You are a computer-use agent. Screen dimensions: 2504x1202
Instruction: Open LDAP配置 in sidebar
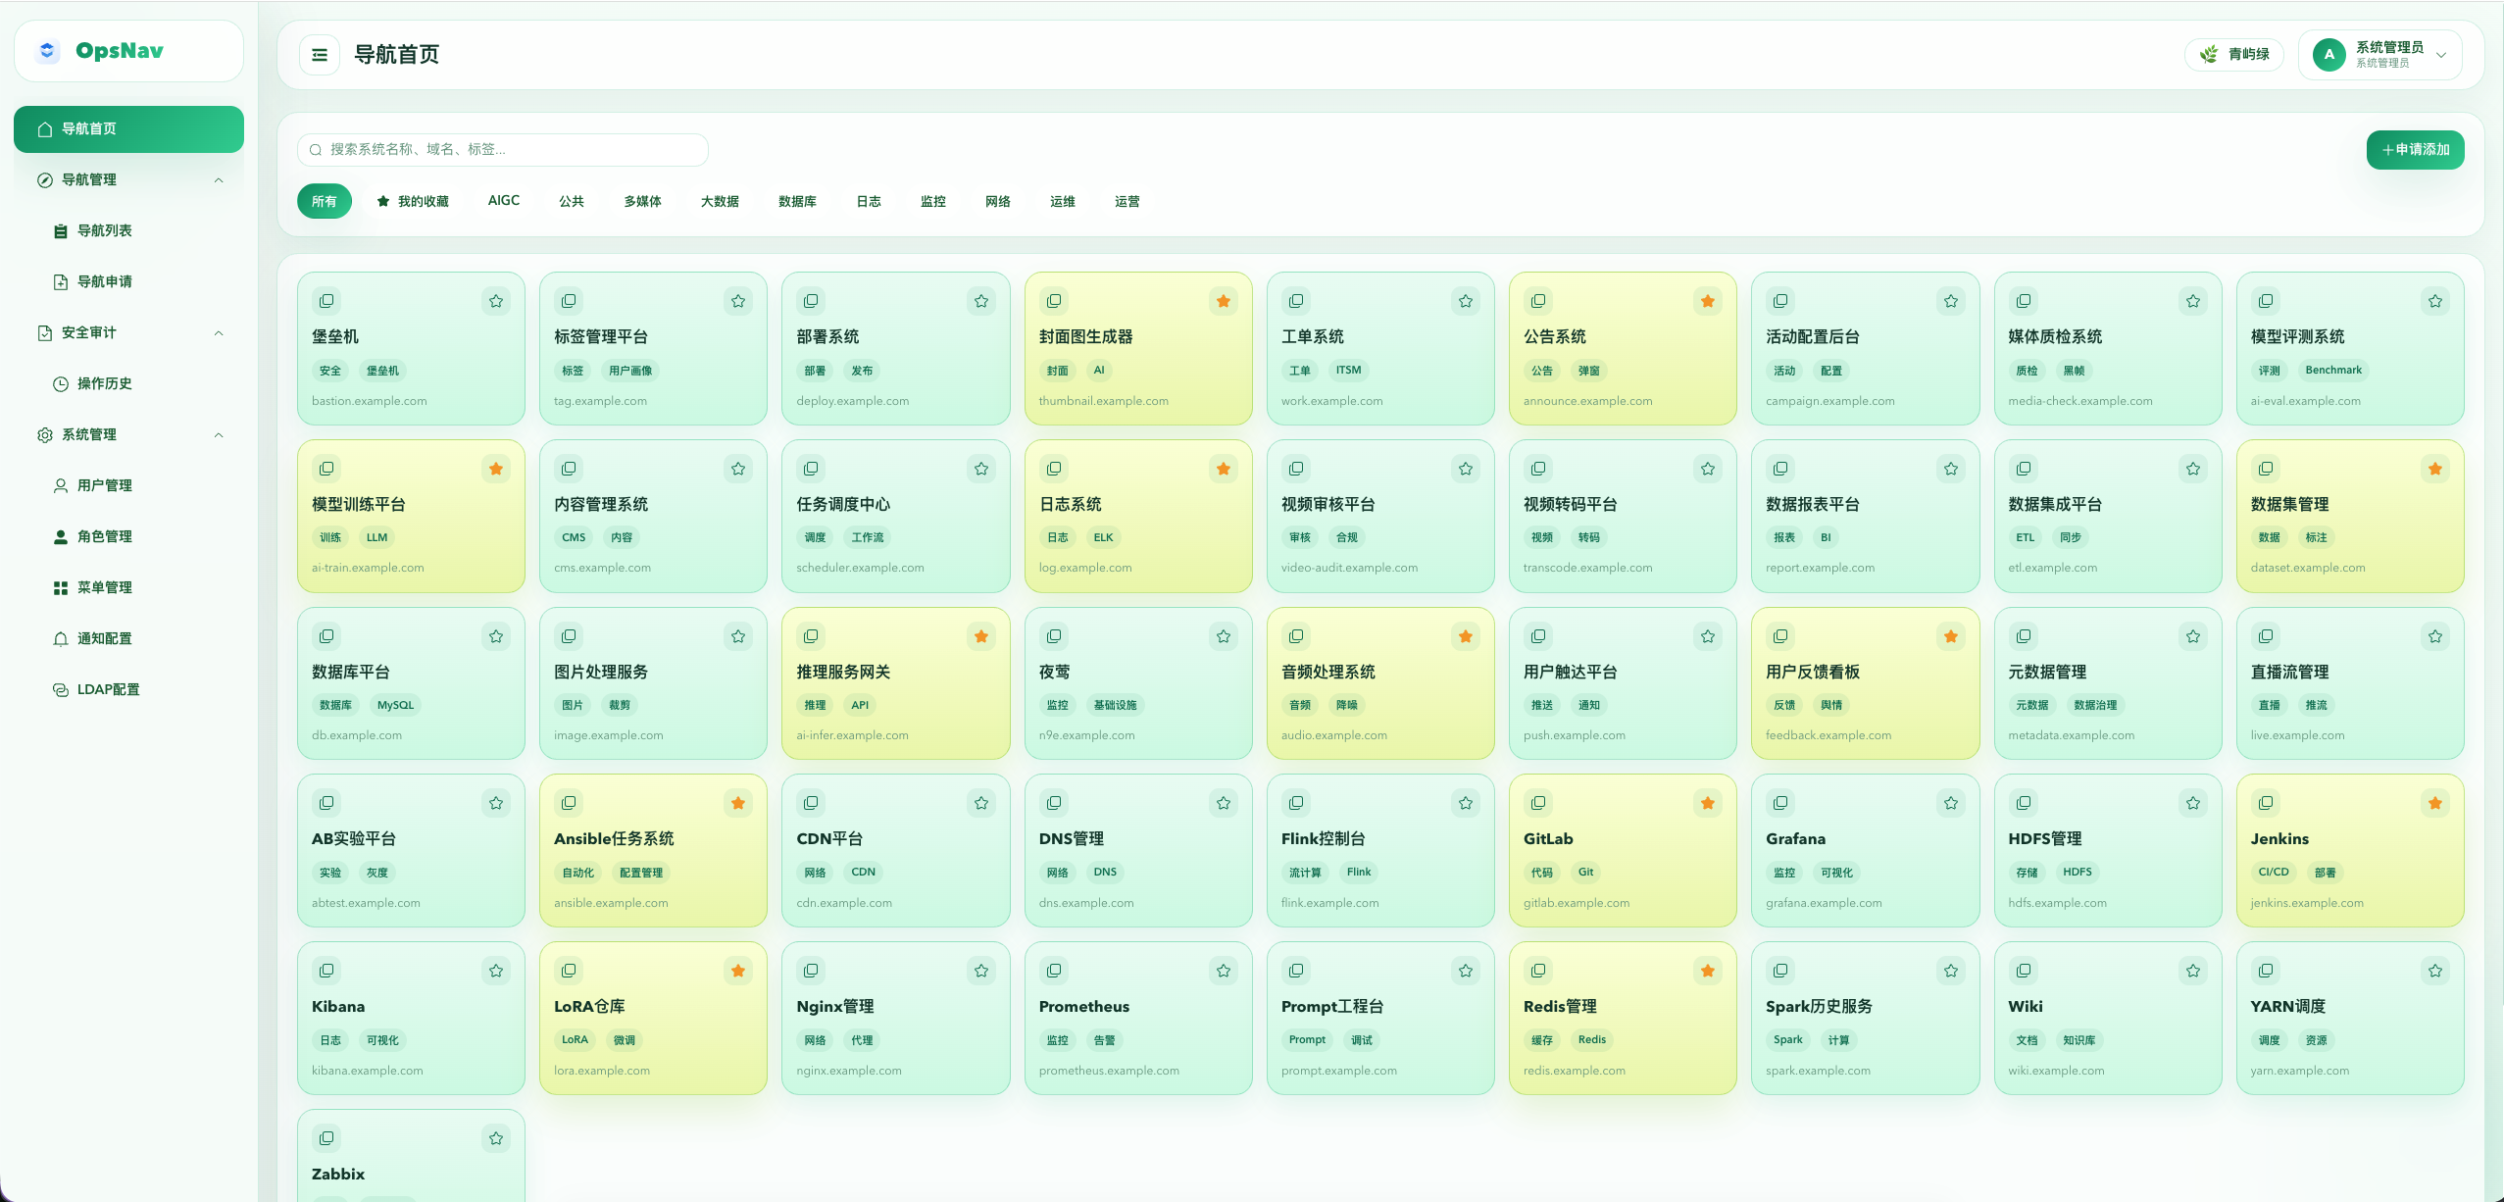click(x=108, y=689)
